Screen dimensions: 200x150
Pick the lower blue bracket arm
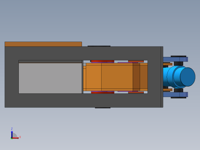click(175, 94)
